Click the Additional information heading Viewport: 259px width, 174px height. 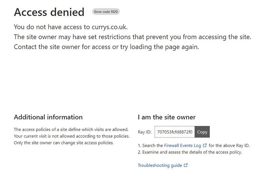(48, 117)
